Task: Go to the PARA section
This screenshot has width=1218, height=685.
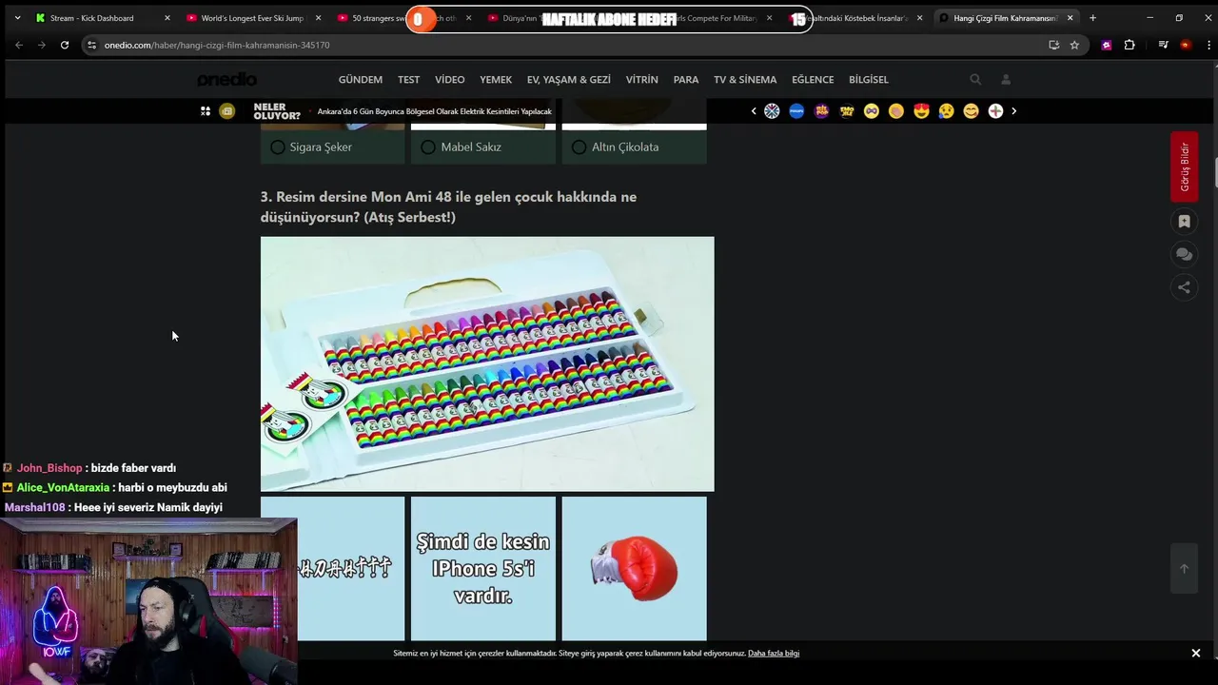Action: click(686, 80)
